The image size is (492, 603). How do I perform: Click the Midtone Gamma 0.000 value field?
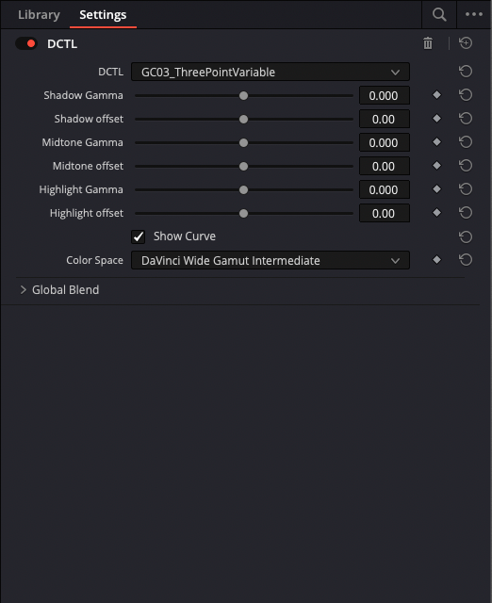385,142
